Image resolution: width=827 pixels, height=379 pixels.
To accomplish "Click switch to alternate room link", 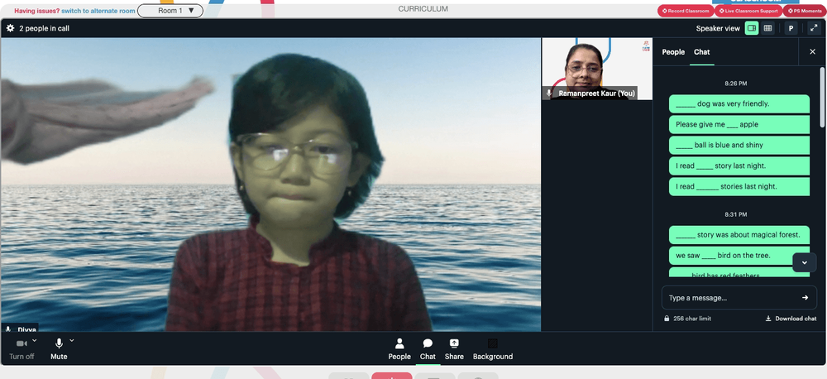I will [x=98, y=11].
